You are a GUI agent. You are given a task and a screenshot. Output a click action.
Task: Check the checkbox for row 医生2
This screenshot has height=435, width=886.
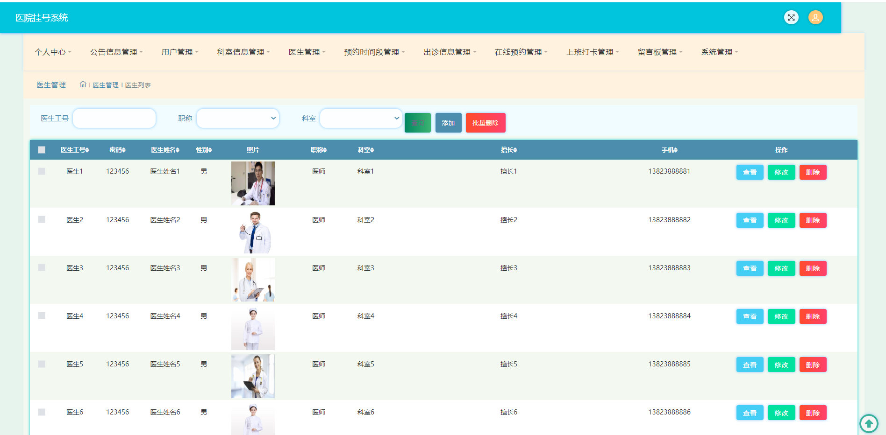[42, 219]
